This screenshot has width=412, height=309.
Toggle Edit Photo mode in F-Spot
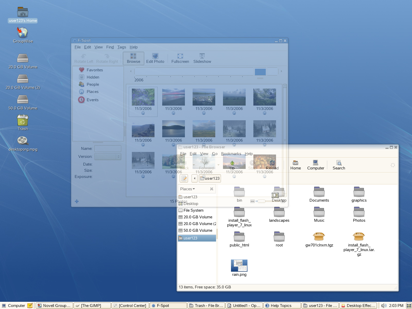point(155,58)
